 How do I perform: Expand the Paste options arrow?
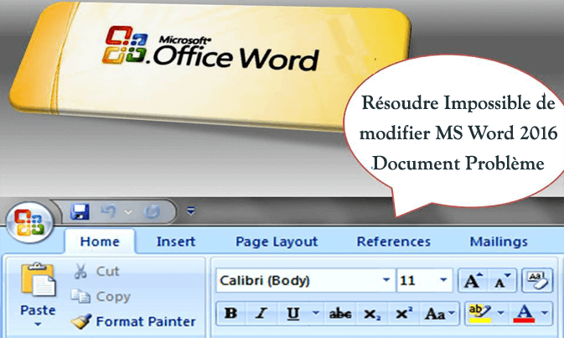click(x=38, y=325)
